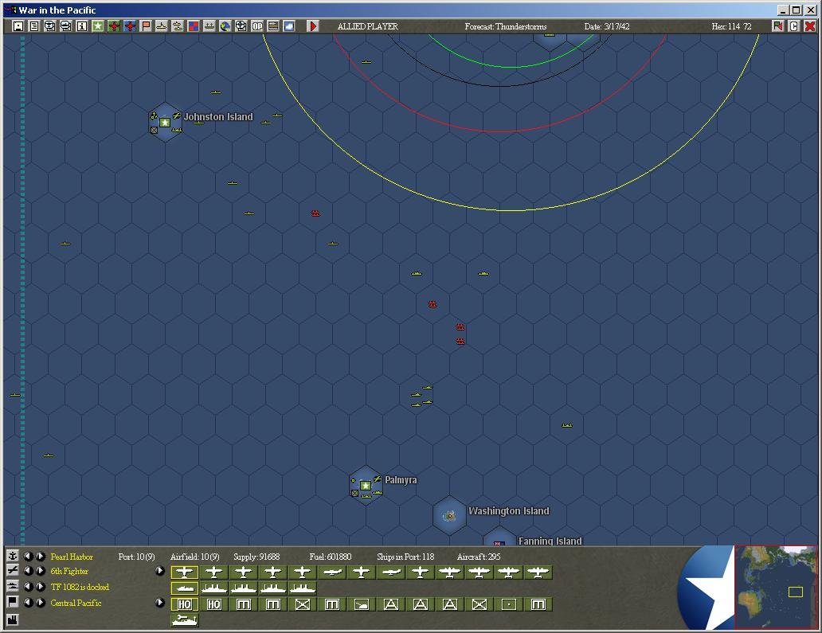Viewport: 822px width, 633px height.
Task: Go to previous task force before TF 1082
Action: (29, 586)
